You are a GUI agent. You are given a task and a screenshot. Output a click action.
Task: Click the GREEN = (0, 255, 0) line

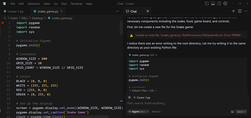click(x=33, y=94)
